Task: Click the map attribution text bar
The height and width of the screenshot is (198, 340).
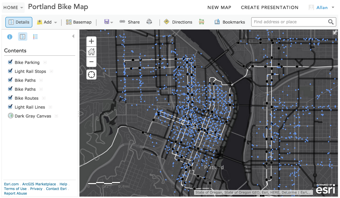Action: pyautogui.click(x=253, y=192)
